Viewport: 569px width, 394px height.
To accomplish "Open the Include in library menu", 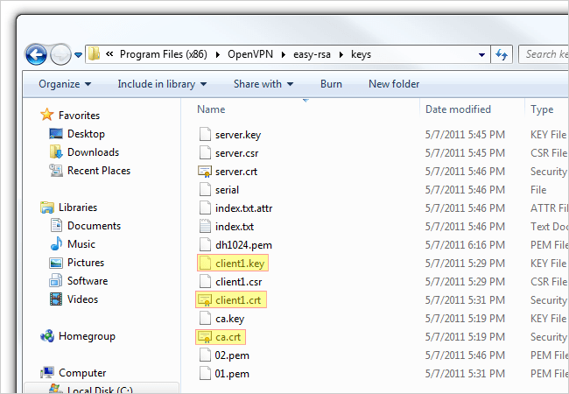I will click(x=162, y=84).
